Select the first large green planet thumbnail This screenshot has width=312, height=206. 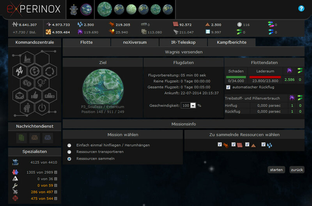105,9
